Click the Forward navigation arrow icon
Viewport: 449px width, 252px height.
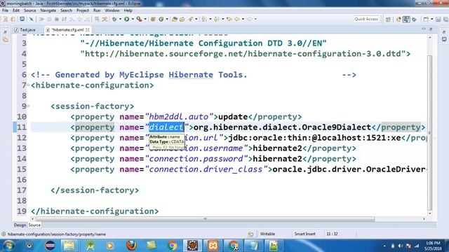(x=250, y=19)
